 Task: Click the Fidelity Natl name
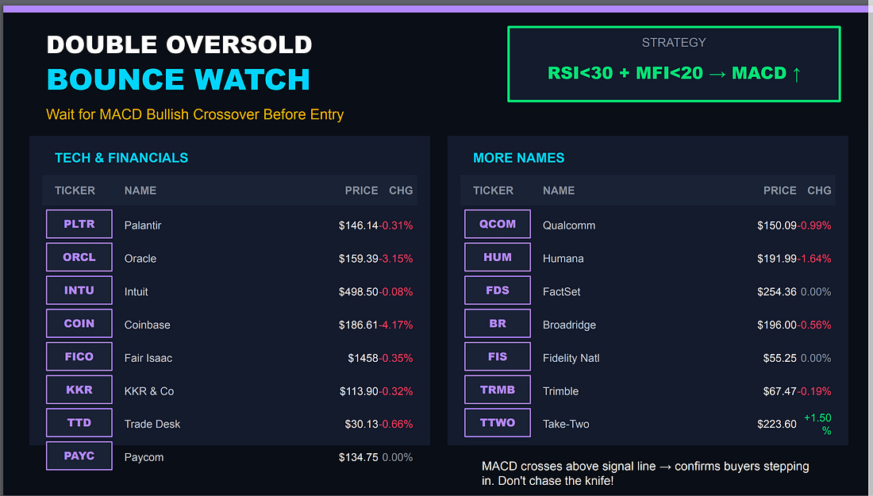point(571,358)
